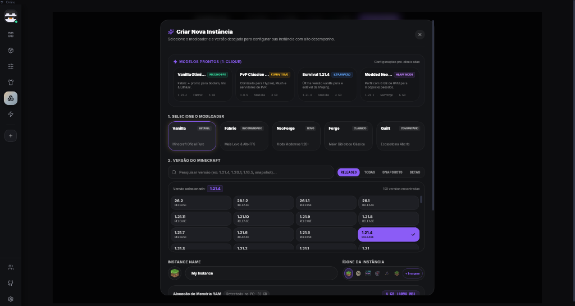Select the Vanilla modloader
The width and height of the screenshot is (575, 306).
point(192,136)
